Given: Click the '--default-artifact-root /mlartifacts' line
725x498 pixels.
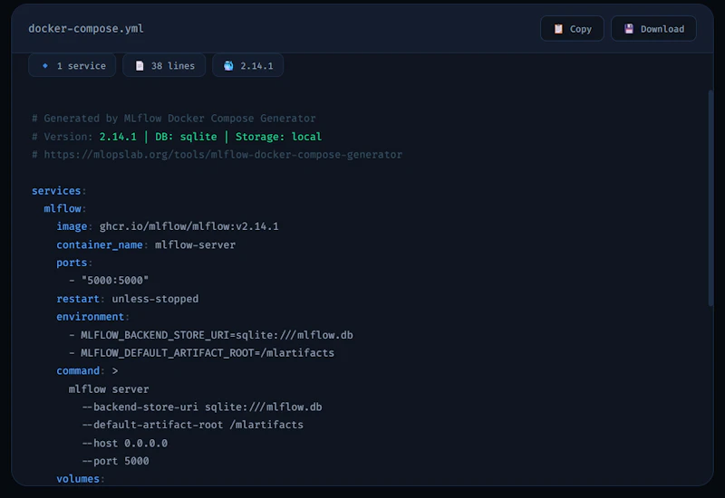Looking at the screenshot, I should click(193, 425).
